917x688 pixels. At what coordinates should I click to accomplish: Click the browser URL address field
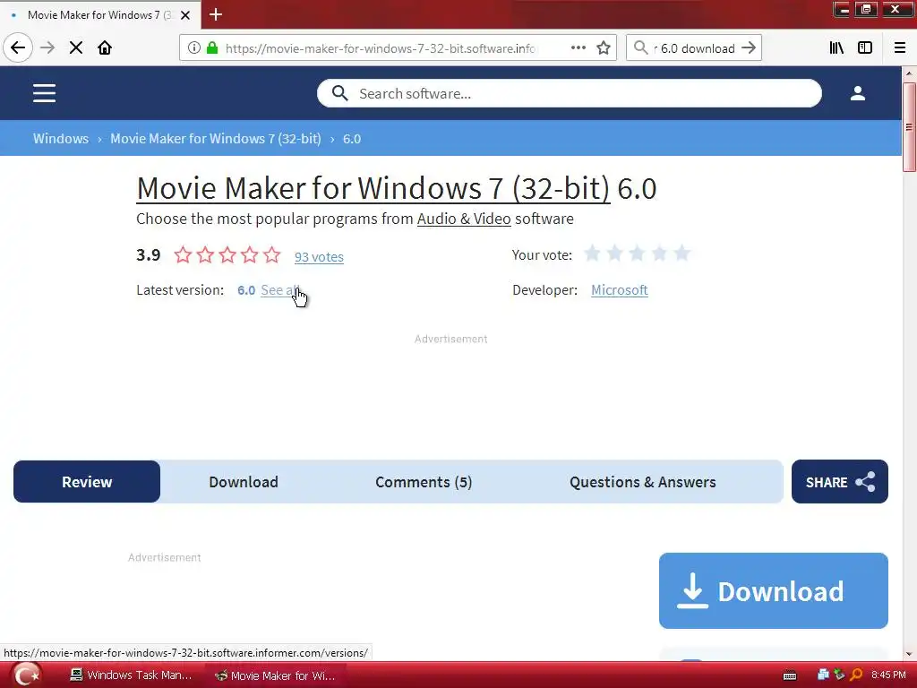pyautogui.click(x=380, y=48)
